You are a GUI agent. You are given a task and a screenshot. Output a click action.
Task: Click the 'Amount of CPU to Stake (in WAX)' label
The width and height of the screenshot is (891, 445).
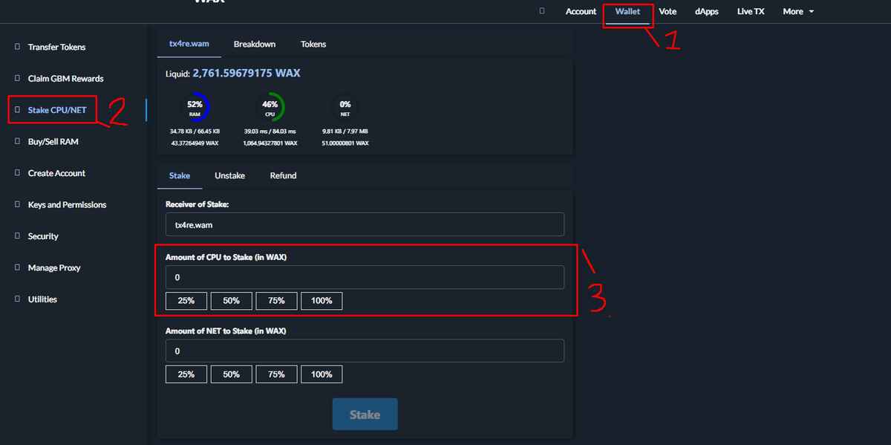[226, 257]
